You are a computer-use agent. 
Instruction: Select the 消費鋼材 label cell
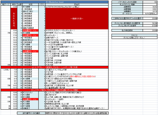pyautogui.click(x=127, y=11)
